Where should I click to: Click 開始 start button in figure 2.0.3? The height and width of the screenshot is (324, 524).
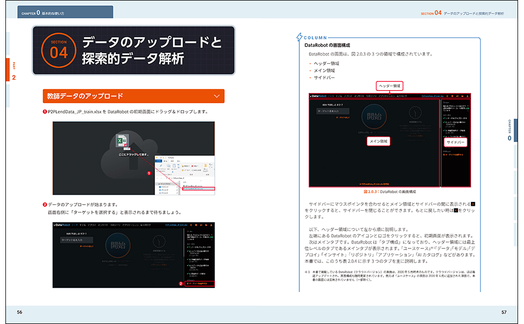pyautogui.click(x=374, y=116)
